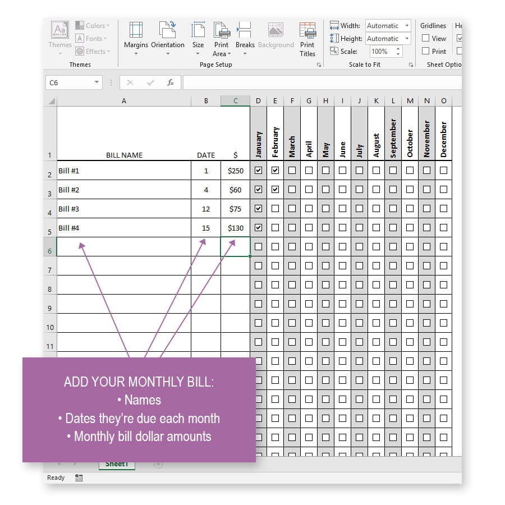Open the Name Box dropdown arrow
The image size is (505, 505).
point(97,82)
